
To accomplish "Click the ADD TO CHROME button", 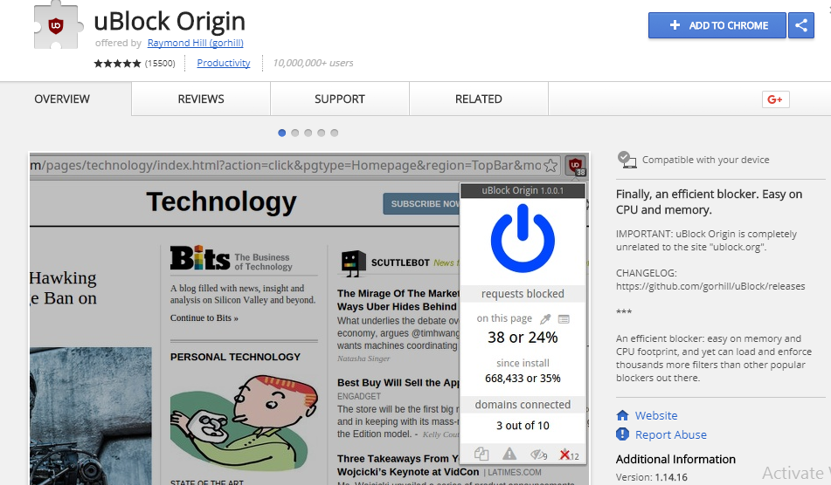I will (x=717, y=25).
